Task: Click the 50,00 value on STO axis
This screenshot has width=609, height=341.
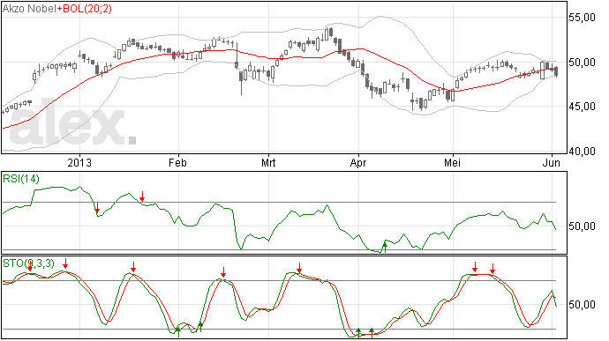Action: (x=582, y=305)
